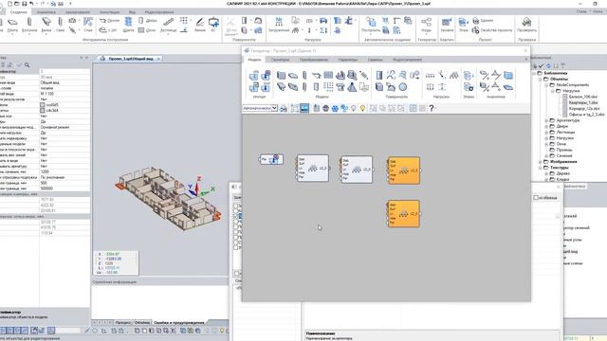Expand the Архитектура folder
This screenshot has height=341, width=607.
[546, 120]
